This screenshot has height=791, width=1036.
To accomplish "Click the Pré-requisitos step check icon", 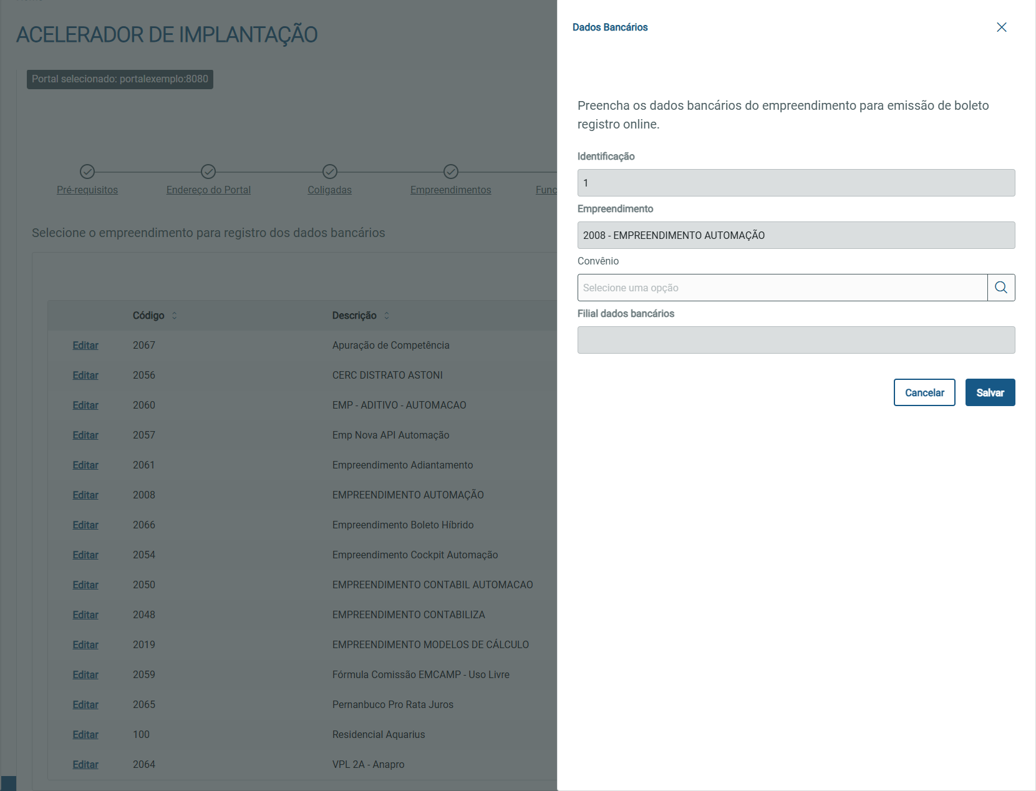I will [x=87, y=172].
